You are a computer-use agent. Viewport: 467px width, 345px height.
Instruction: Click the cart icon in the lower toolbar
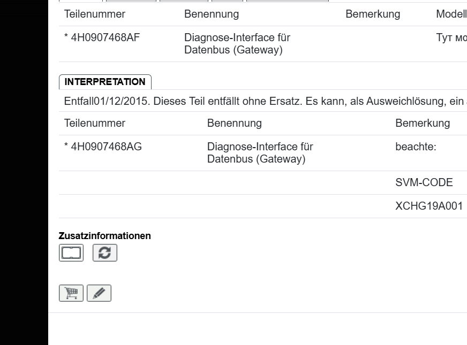click(70, 293)
